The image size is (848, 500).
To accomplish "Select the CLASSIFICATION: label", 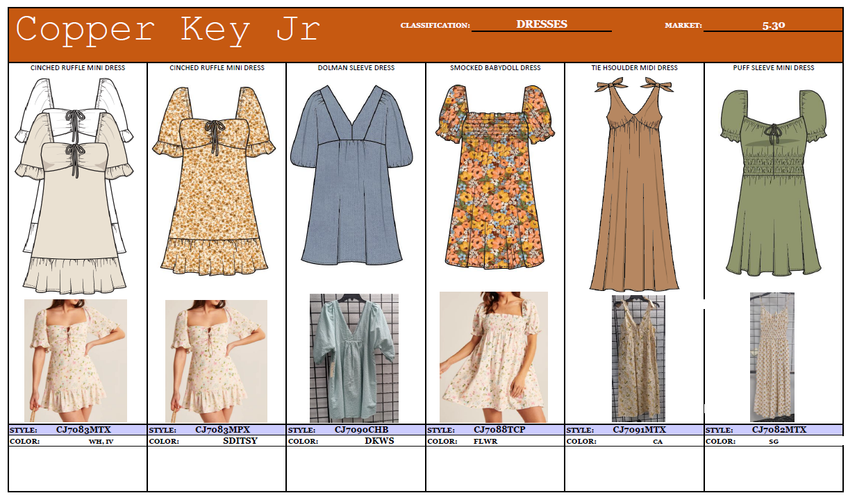I will point(435,26).
